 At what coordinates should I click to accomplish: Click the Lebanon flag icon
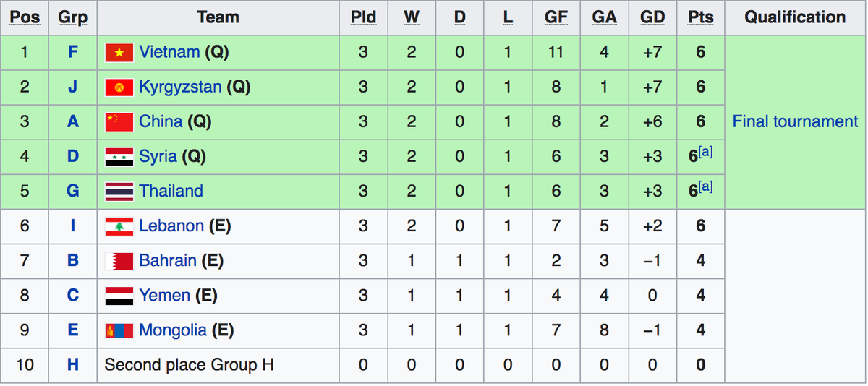pos(119,226)
